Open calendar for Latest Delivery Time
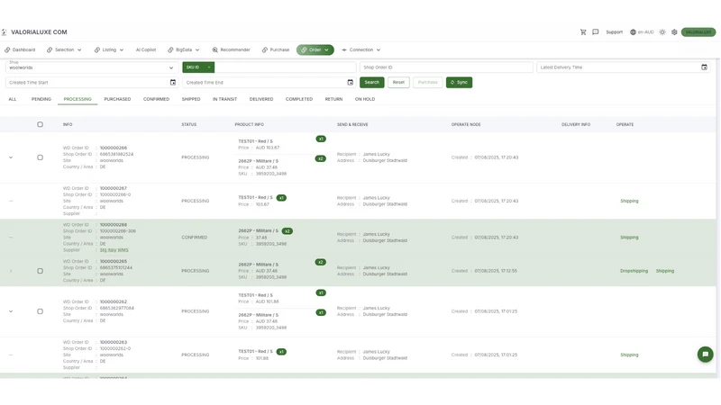 coord(704,67)
